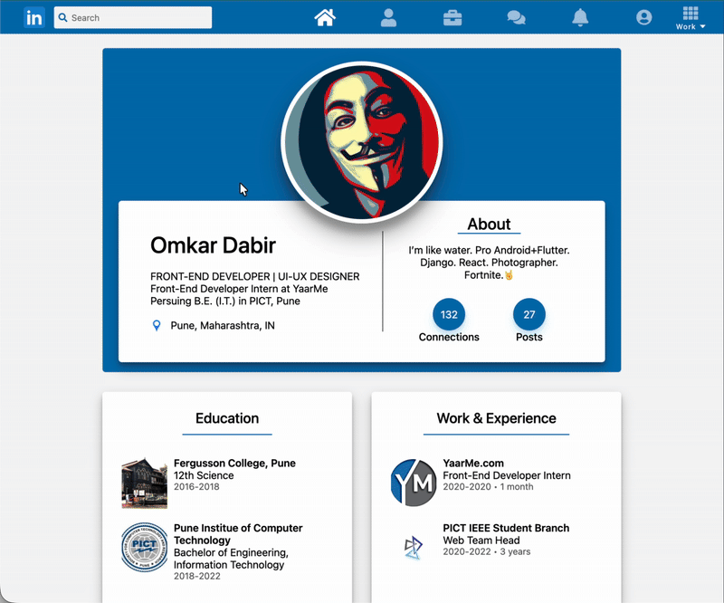Click the LinkedIn logo at top left

tap(34, 16)
